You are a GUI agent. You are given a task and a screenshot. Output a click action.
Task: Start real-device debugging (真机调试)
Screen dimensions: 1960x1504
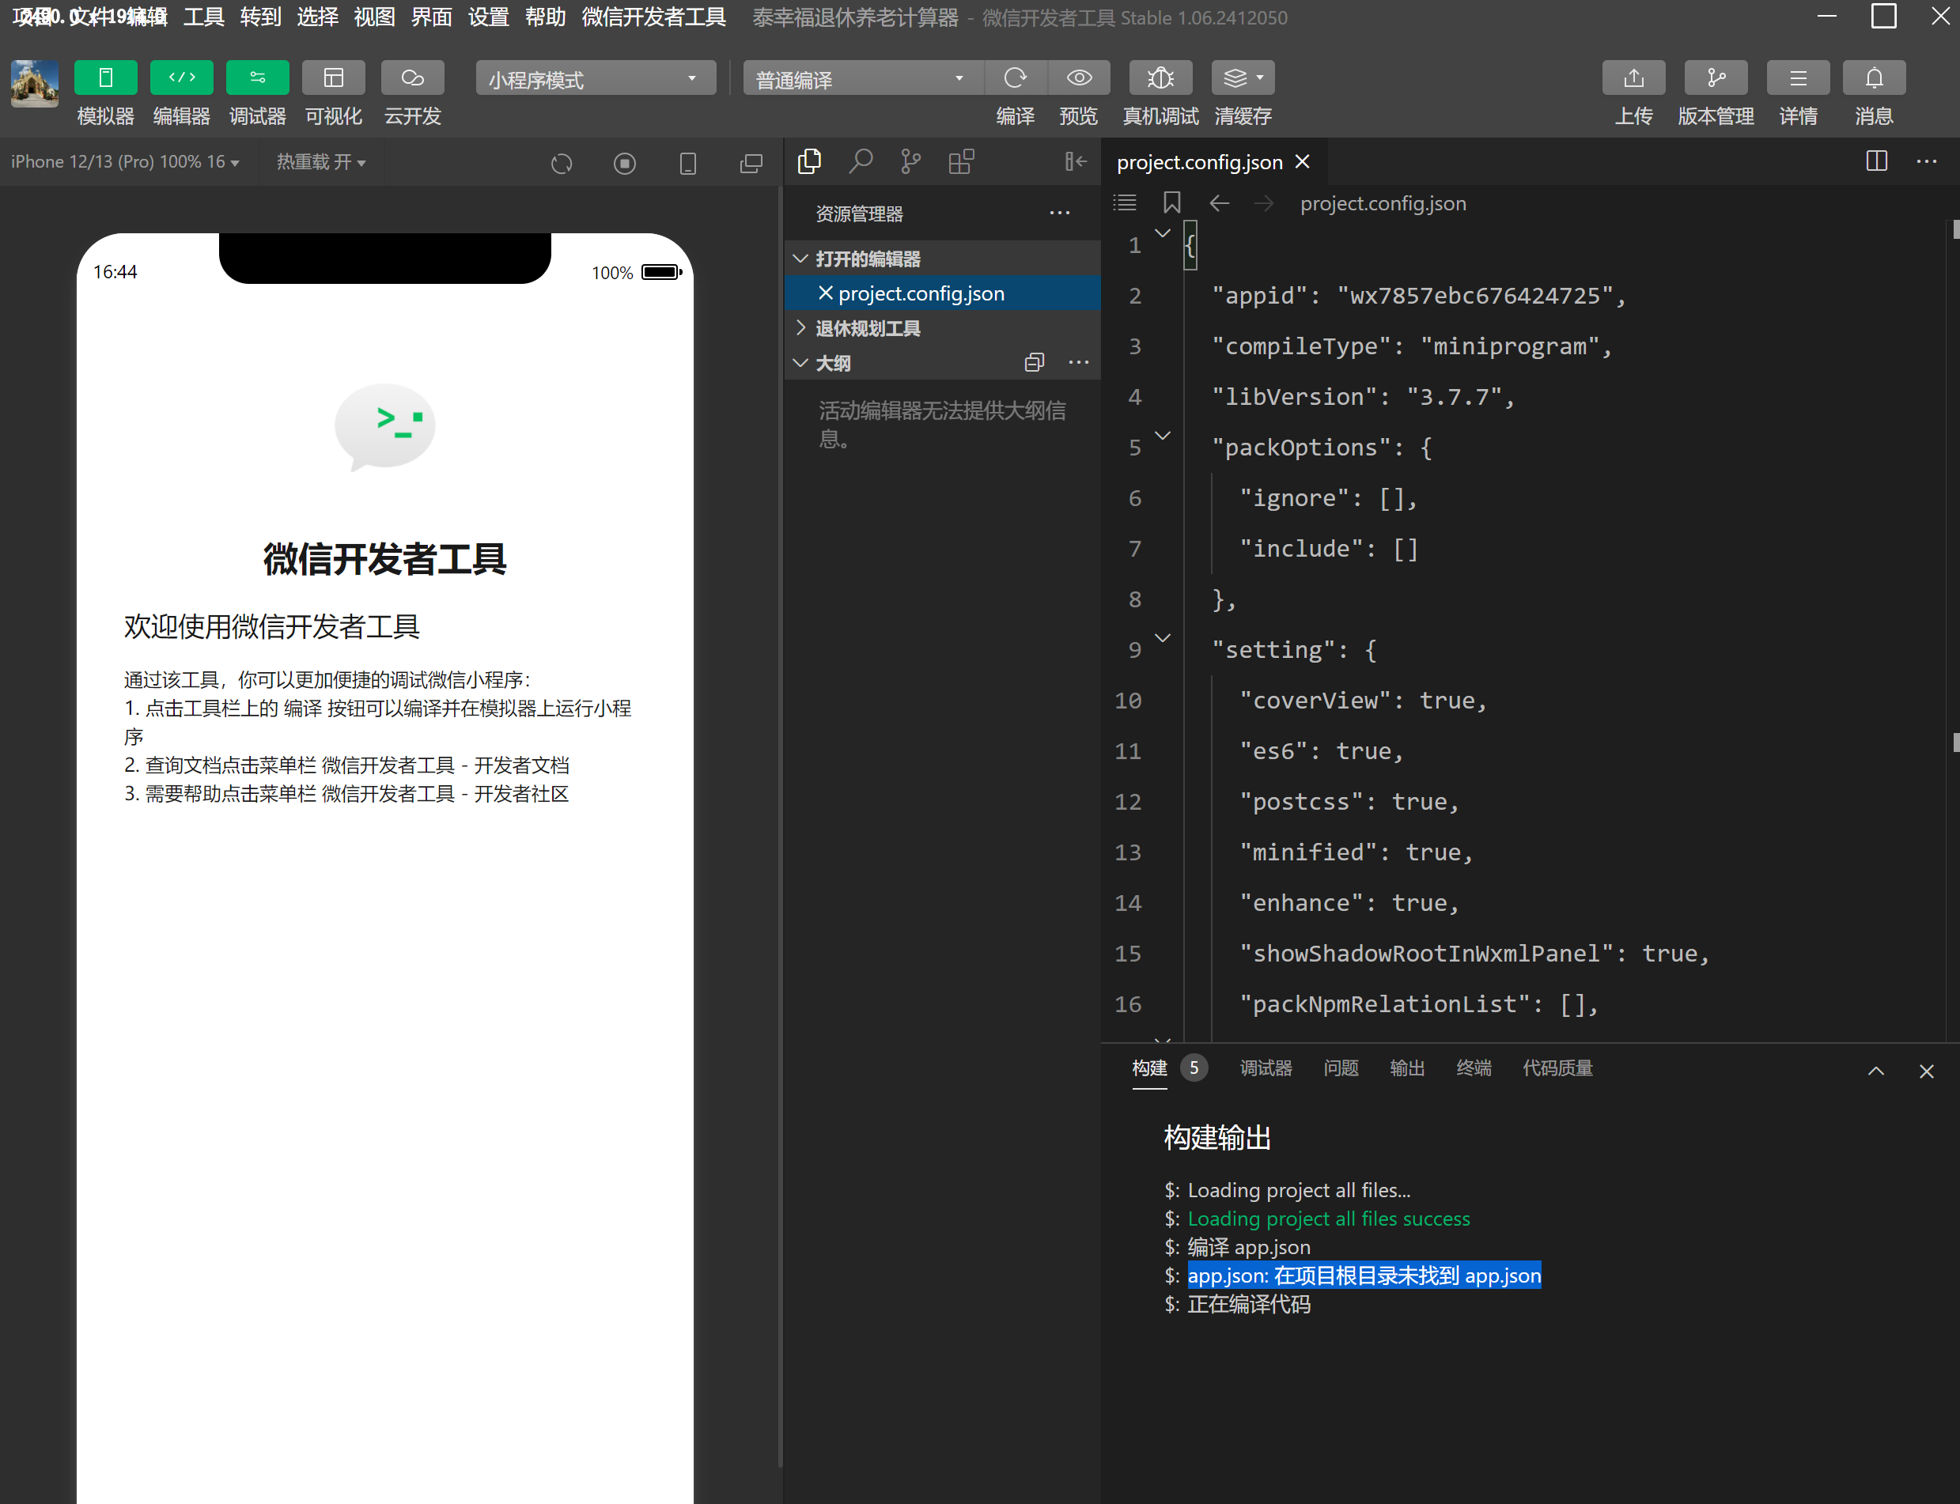[x=1160, y=77]
